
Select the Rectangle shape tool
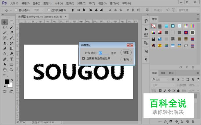click(11, 64)
